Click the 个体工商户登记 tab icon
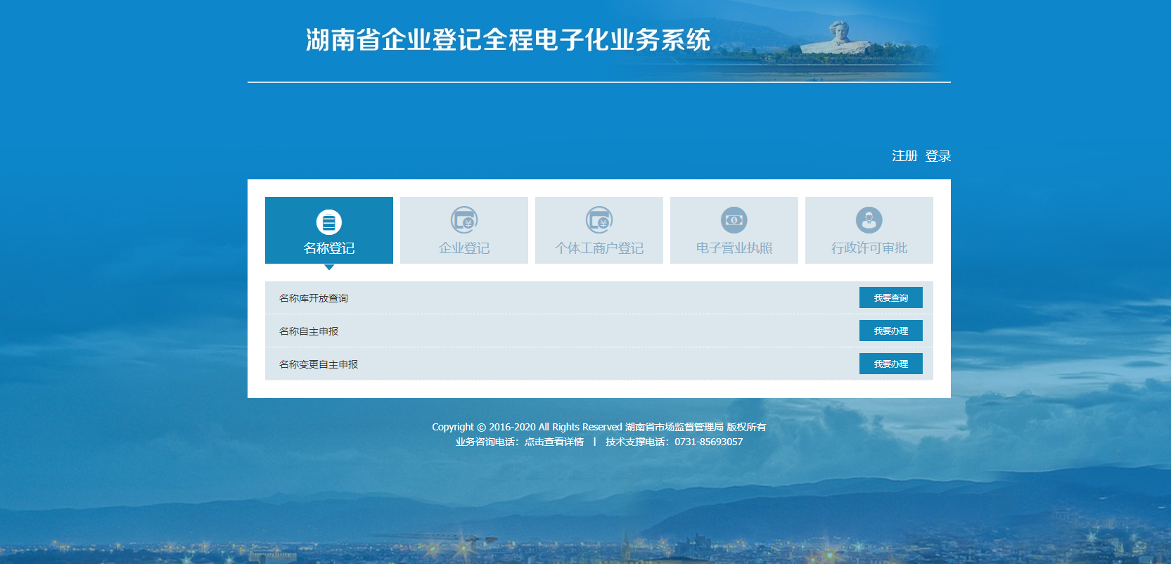 pos(599,220)
